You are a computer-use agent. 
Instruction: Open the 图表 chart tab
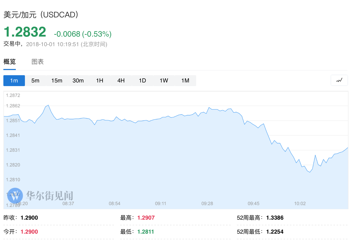[38, 62]
